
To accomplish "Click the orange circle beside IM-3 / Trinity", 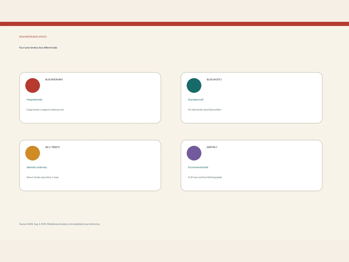I will point(33,153).
